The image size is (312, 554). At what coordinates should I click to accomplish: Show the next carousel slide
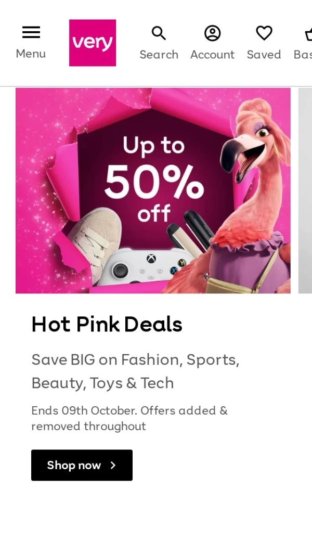305,190
